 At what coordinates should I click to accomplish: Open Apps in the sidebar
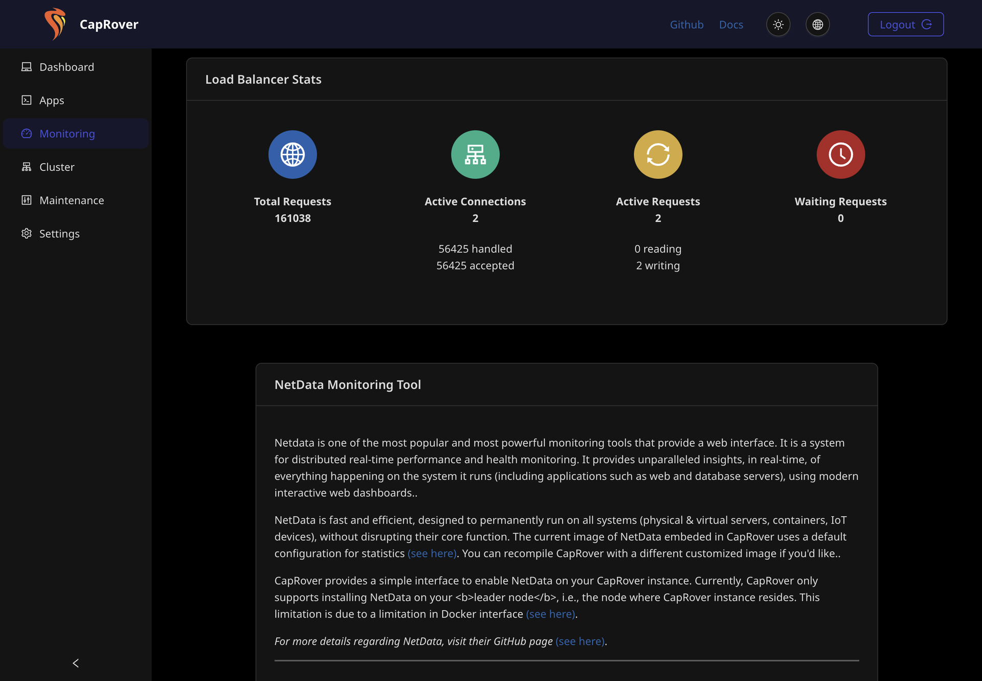pos(76,100)
